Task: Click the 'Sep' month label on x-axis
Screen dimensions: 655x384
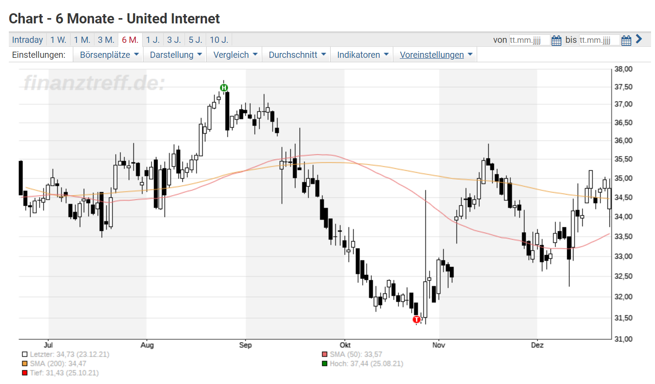Action: tap(245, 345)
